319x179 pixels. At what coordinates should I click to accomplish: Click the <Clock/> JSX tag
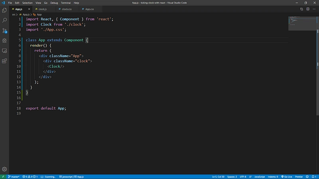point(56,66)
